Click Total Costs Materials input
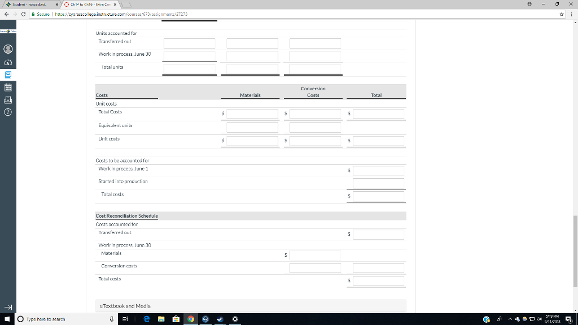The image size is (578, 325). 252,113
